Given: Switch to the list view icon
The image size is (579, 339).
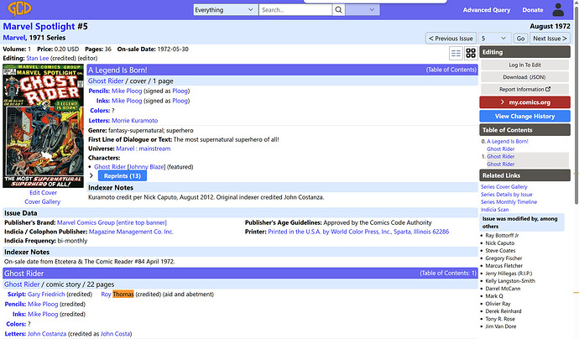Looking at the screenshot, I should (x=456, y=53).
